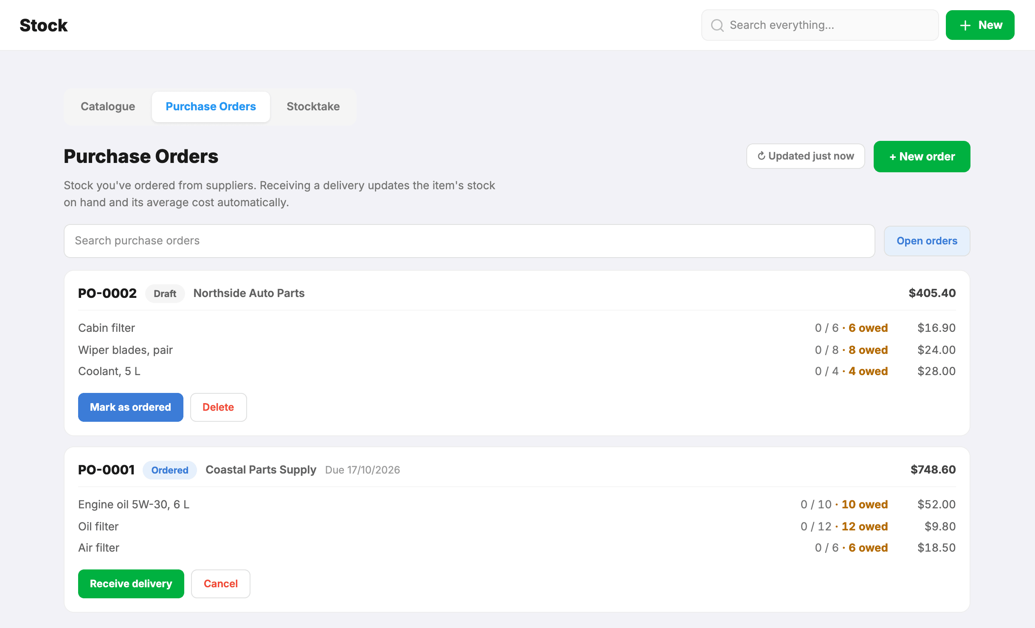Screen dimensions: 1035x628
Task: Click the refresh icon beside Updated just now
Action: pos(762,156)
